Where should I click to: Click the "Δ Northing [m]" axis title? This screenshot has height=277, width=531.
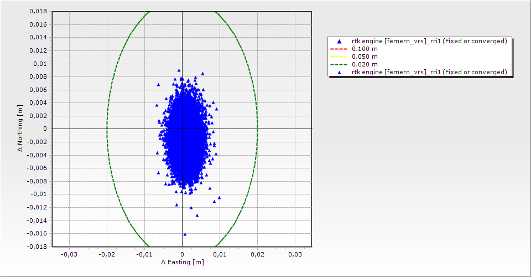pyautogui.click(x=21, y=129)
